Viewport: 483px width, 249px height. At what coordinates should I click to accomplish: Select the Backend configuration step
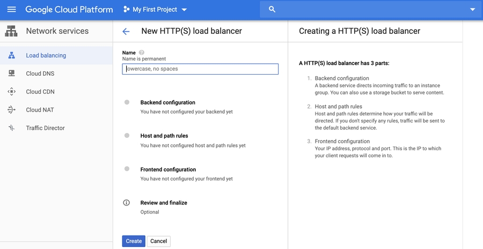[167, 102]
